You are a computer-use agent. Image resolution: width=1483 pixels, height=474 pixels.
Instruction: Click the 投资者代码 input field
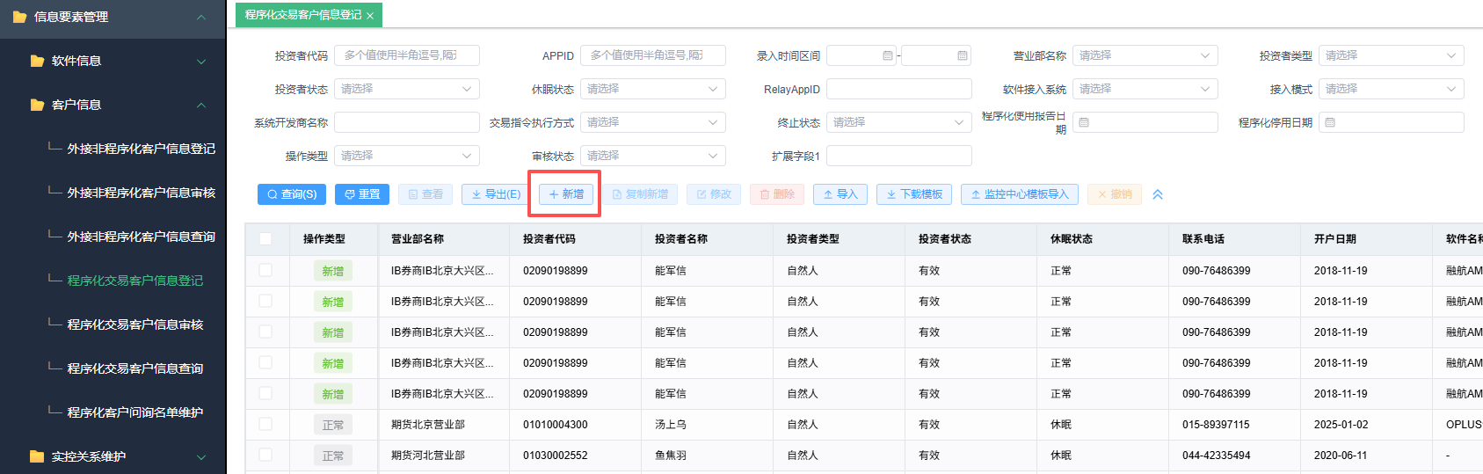(x=406, y=55)
